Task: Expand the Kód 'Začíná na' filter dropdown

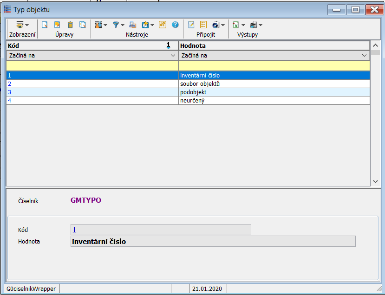Action: [x=173, y=55]
